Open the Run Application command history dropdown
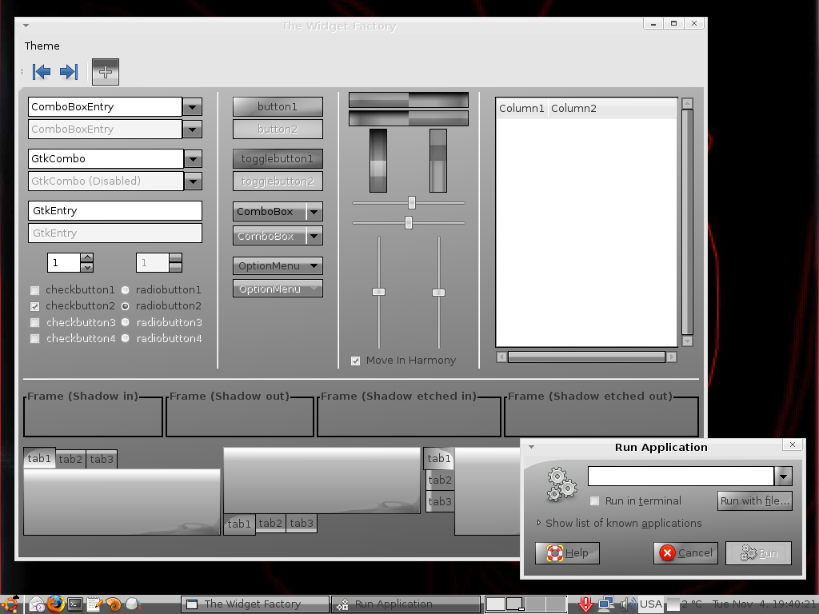 point(784,476)
